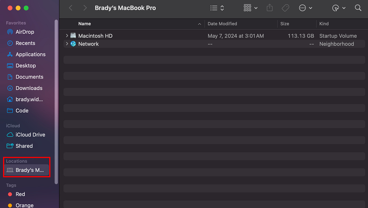This screenshot has width=368, height=208.
Task: Open Shared folder in sidebar
Action: (x=24, y=146)
